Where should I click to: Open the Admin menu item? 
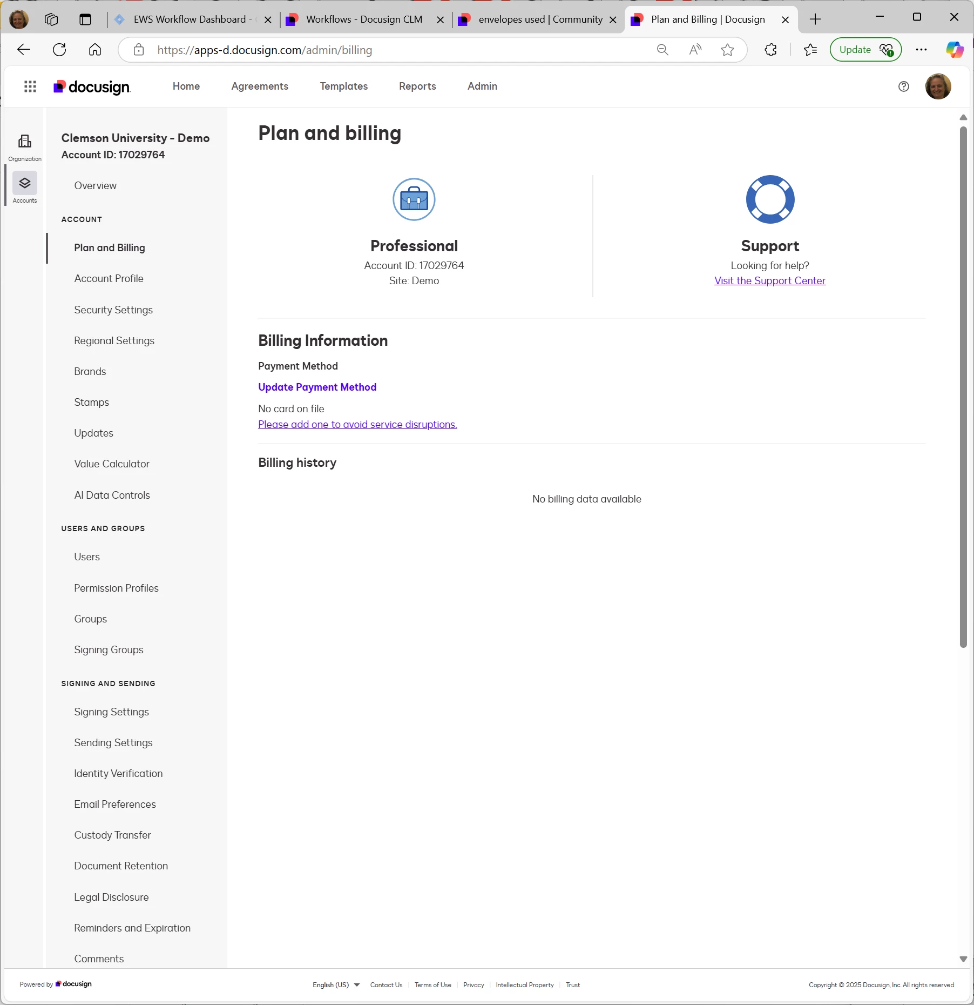click(483, 86)
